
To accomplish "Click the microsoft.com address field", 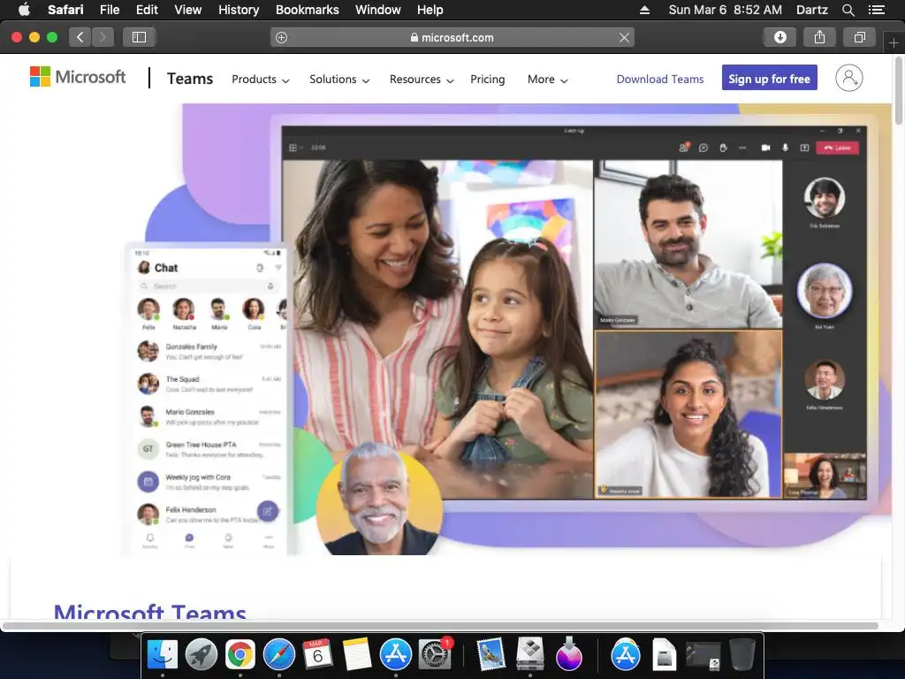I will pos(452,37).
